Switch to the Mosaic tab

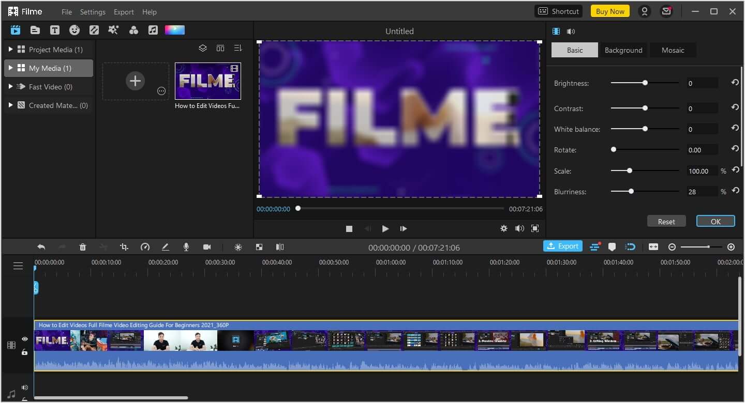[x=673, y=50]
